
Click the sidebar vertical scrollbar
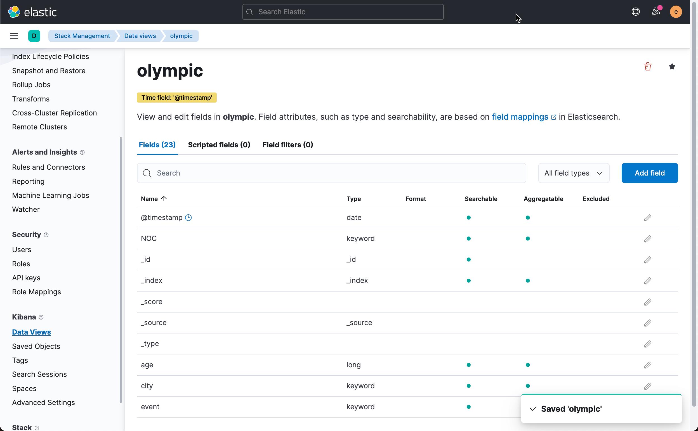tap(121, 270)
